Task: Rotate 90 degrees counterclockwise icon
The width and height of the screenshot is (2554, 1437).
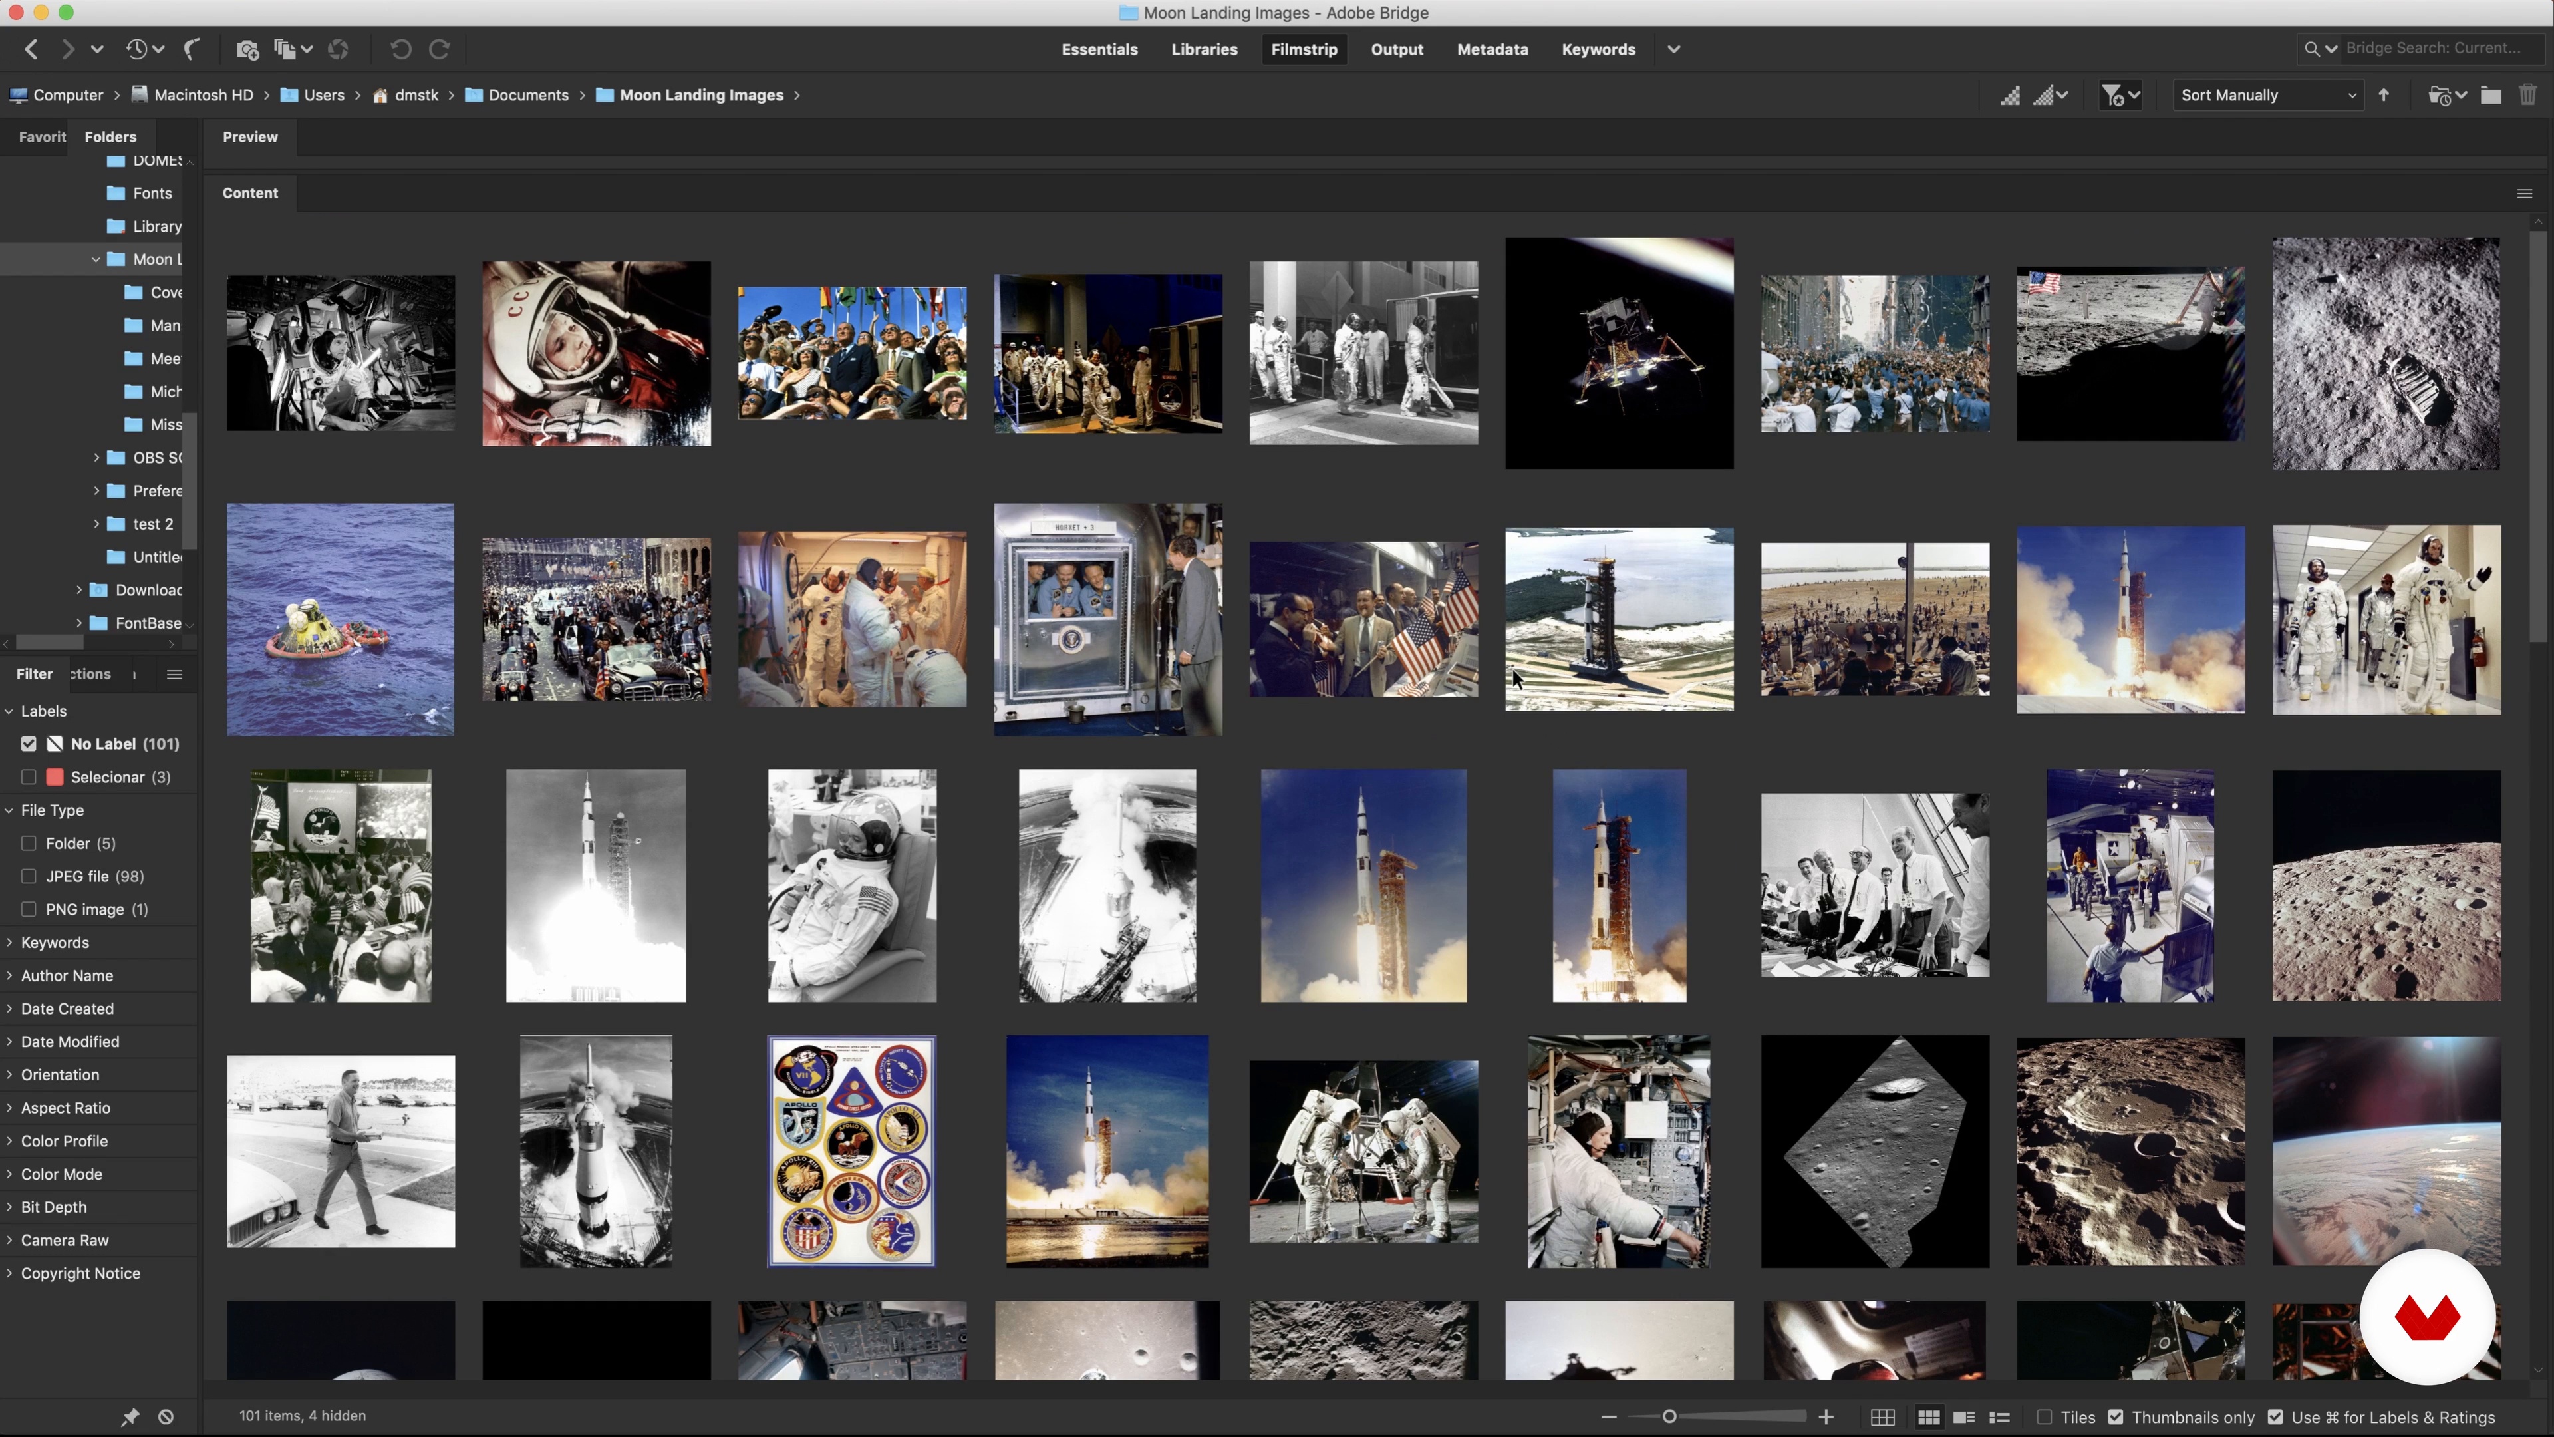Action: coord(400,49)
